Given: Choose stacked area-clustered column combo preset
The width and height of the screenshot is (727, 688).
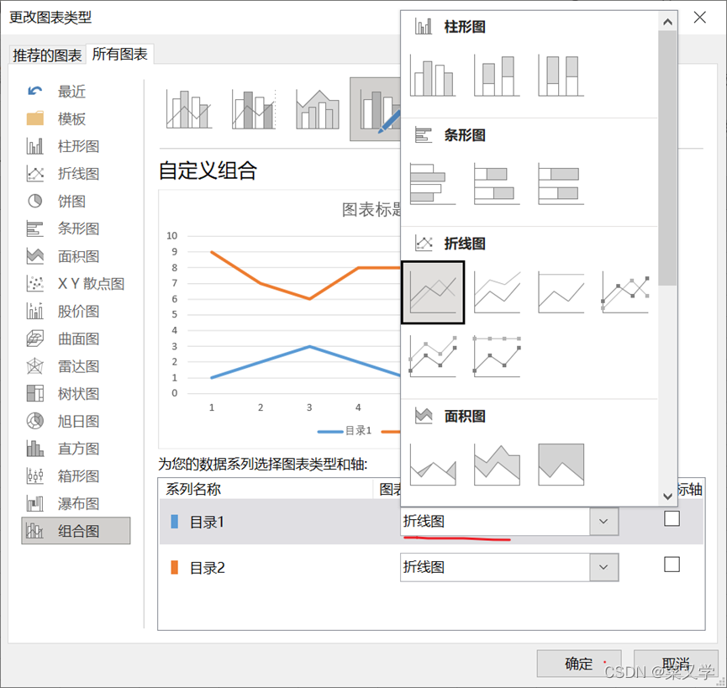Looking at the screenshot, I should pos(318,109).
